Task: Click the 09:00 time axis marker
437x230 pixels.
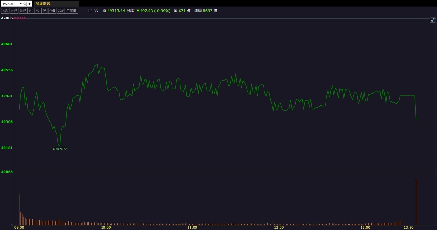Action: coord(19,228)
